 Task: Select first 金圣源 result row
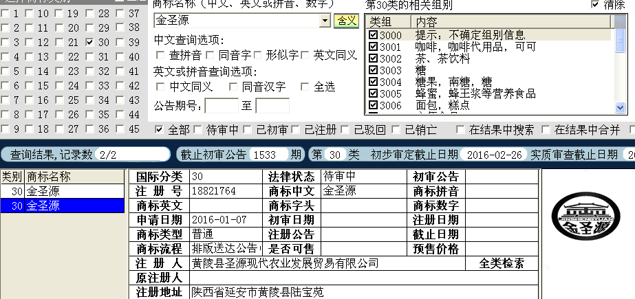click(x=63, y=191)
